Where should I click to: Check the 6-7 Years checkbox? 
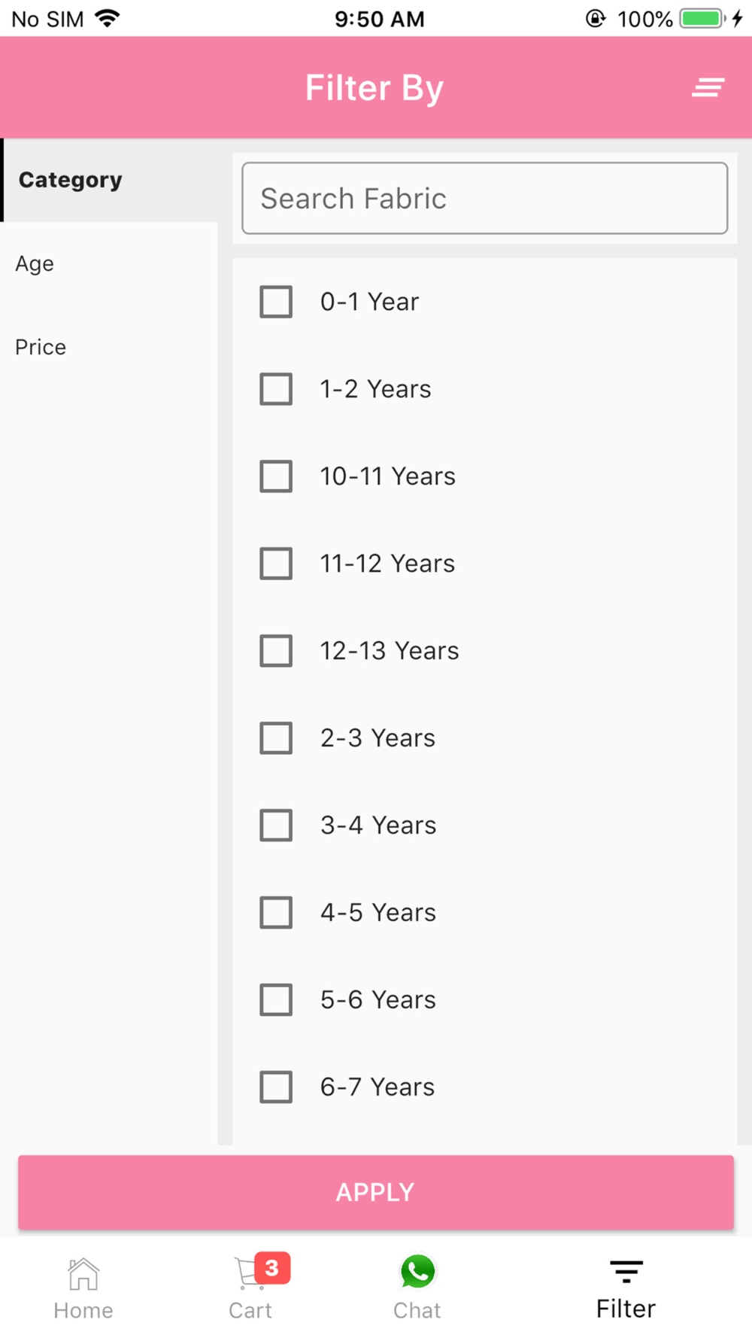pyautogui.click(x=276, y=1087)
